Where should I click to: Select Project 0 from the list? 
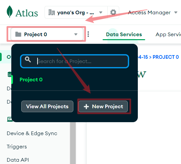tap(31, 80)
